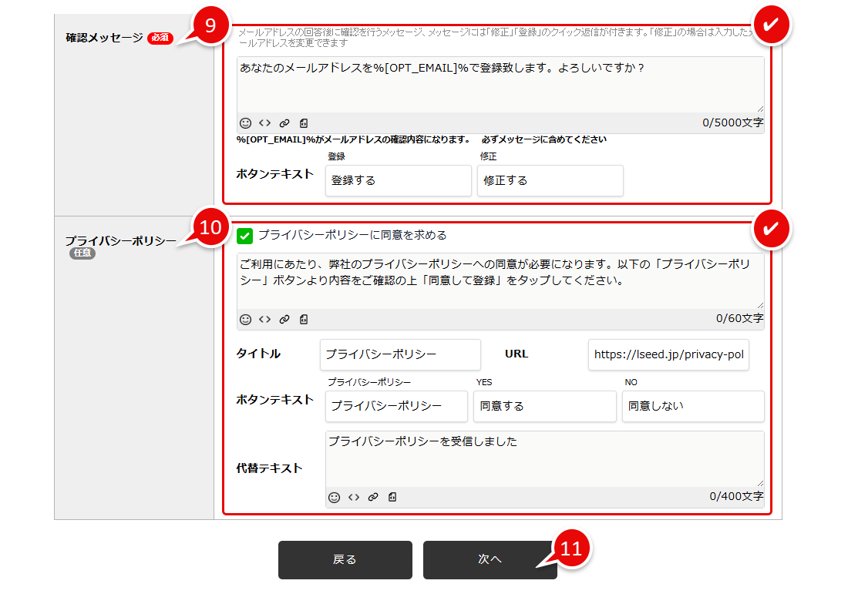This screenshot has width=848, height=614.
Task: Click the code insert icon below the confirmation message
Action: (264, 122)
